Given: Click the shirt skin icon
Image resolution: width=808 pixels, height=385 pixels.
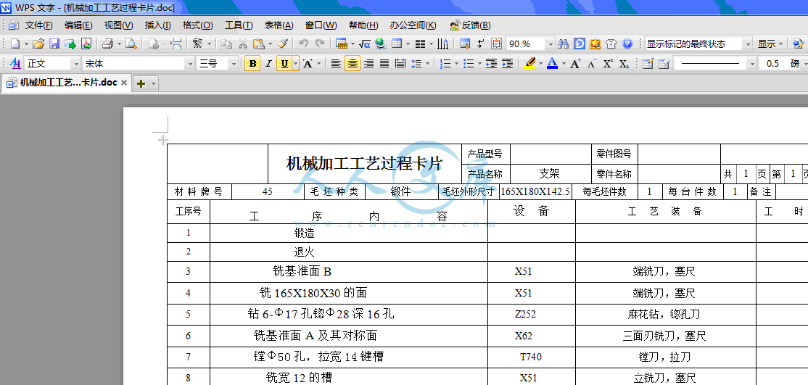Looking at the screenshot, I should (x=611, y=44).
